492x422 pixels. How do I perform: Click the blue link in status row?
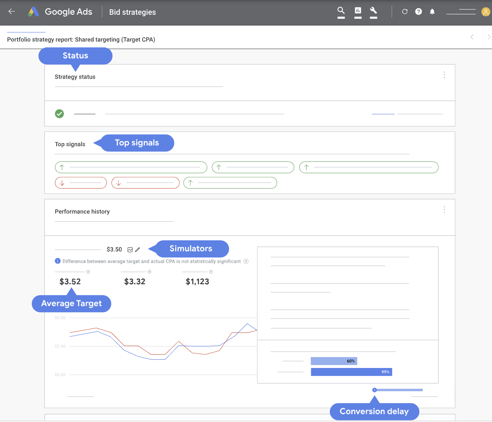(x=383, y=114)
